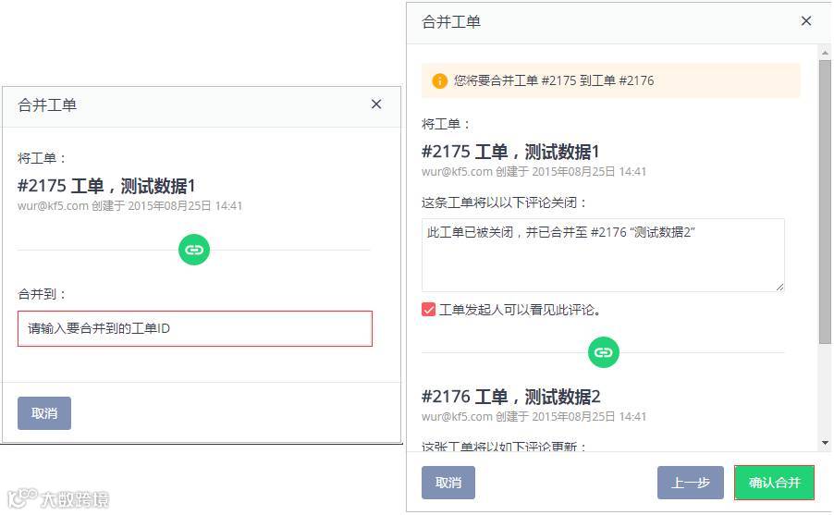The image size is (834, 515).
Task: Click the comment textarea resize handle
Action: coord(779,287)
